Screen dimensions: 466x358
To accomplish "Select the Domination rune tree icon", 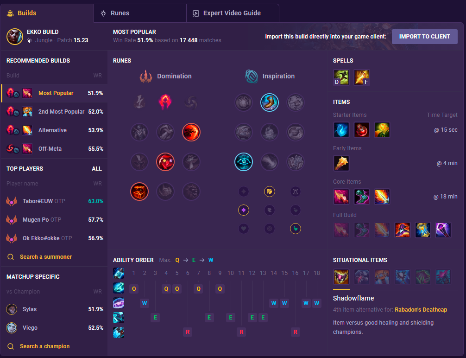I will pyautogui.click(x=145, y=76).
